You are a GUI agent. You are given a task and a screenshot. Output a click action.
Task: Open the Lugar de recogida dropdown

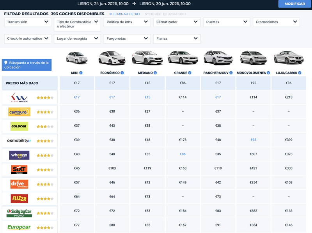[77, 39]
